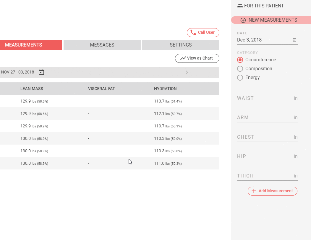Select the Circumference category radio button
This screenshot has height=240, width=311.
click(x=240, y=60)
